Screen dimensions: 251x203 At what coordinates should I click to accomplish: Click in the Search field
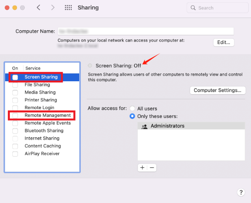click(218, 7)
